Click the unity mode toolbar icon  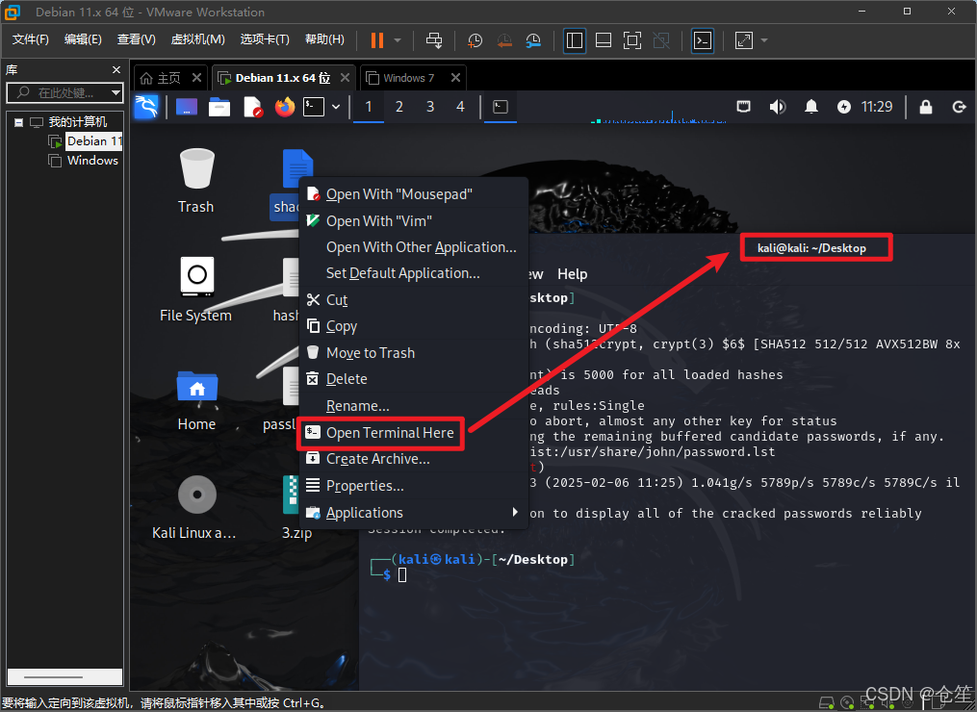[661, 40]
